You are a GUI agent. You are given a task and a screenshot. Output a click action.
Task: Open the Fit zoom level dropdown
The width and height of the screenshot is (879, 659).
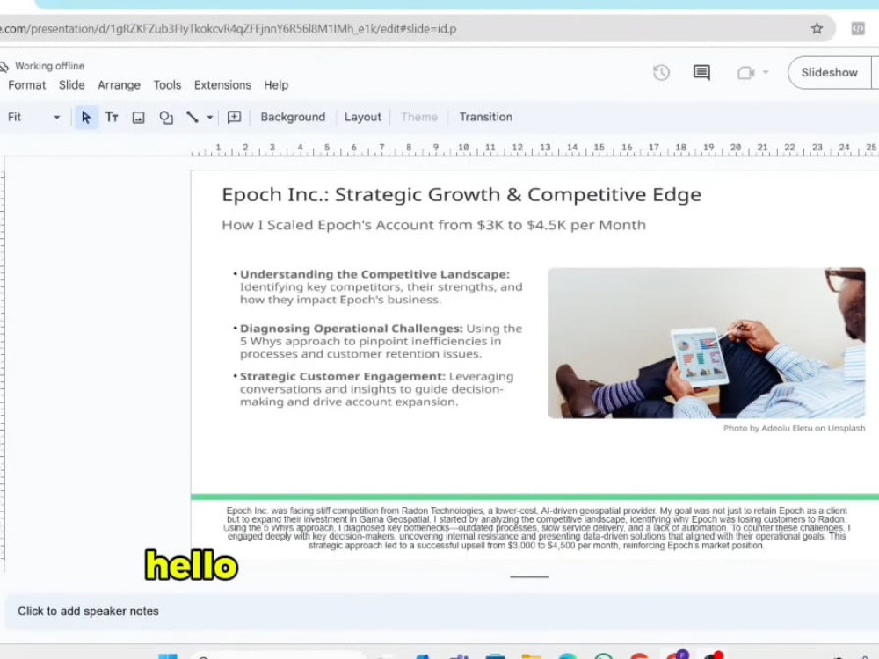(x=33, y=117)
